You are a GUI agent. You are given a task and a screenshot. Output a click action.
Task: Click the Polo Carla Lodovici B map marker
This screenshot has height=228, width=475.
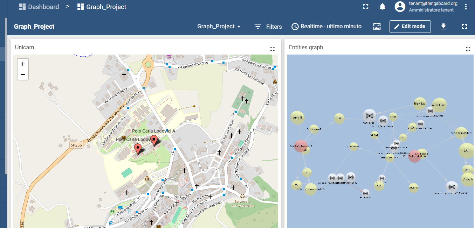[138, 149]
